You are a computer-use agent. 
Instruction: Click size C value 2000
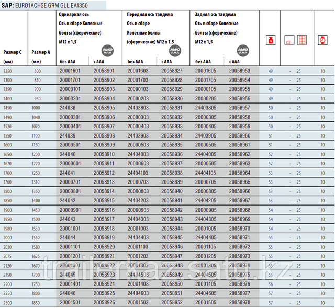click(x=7, y=238)
